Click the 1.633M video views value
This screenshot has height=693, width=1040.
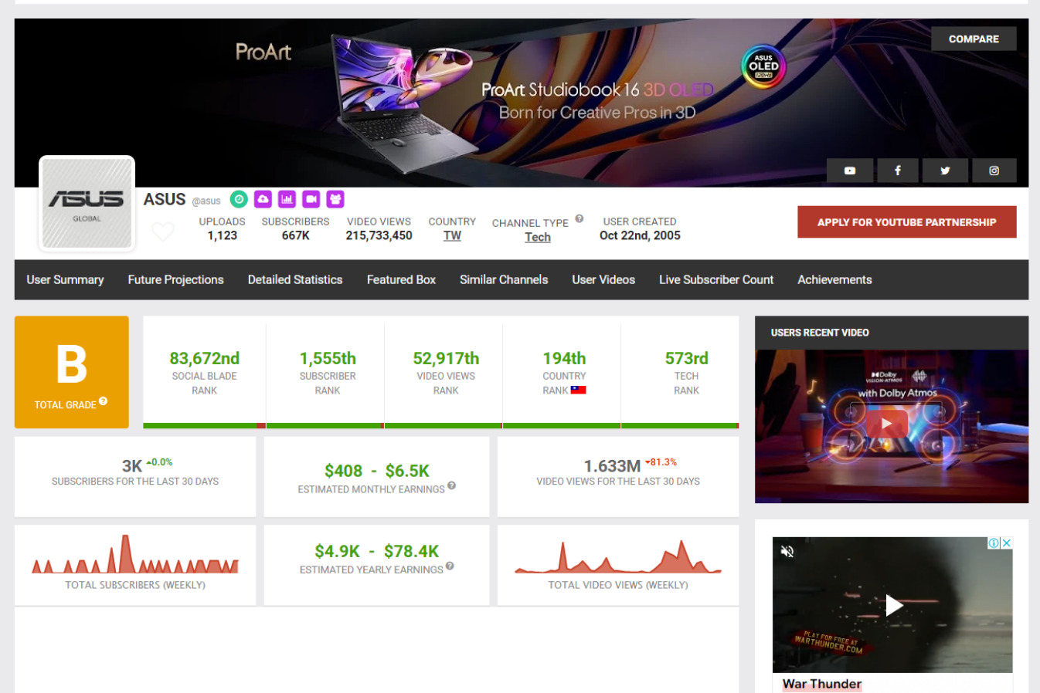612,466
